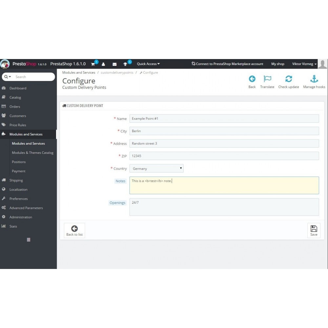This screenshot has height=328, width=328.
Task: Click the search magnifier icon
Action: coord(6,77)
